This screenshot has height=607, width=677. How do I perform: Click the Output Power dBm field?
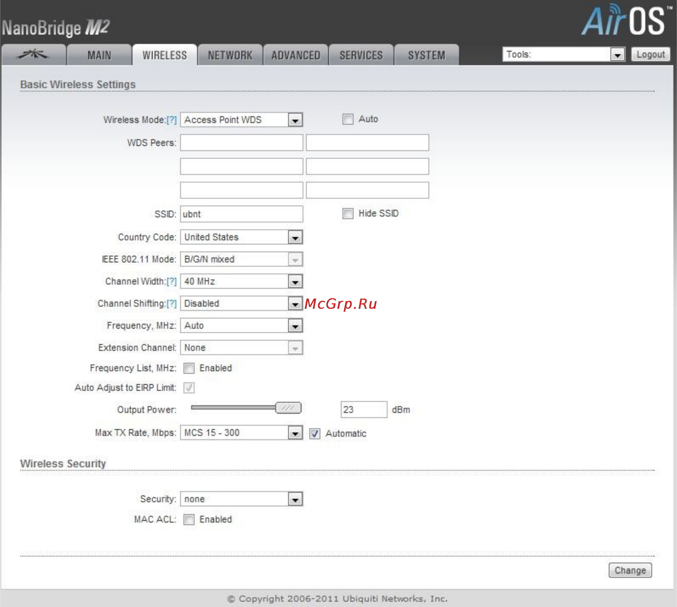[x=364, y=410]
